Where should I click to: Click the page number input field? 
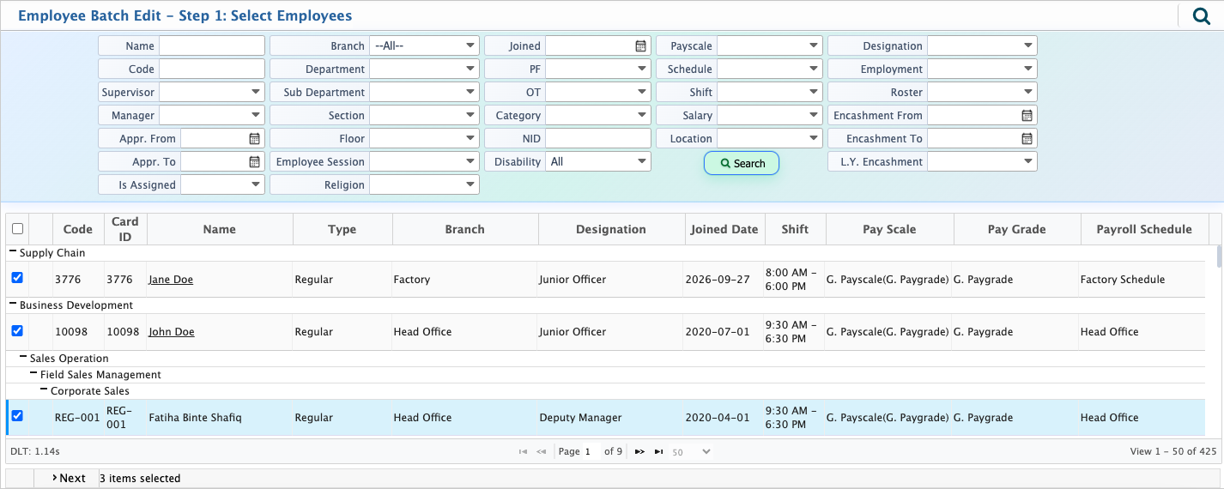[x=591, y=451]
